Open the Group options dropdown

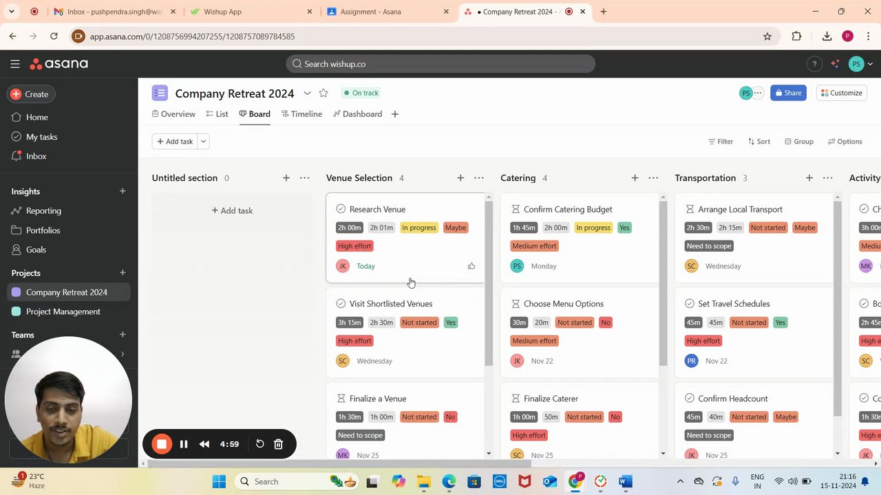pyautogui.click(x=798, y=142)
